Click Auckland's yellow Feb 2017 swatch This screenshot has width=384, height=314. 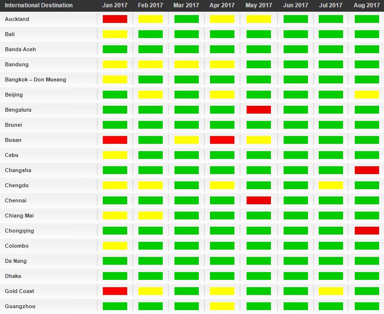click(151, 19)
